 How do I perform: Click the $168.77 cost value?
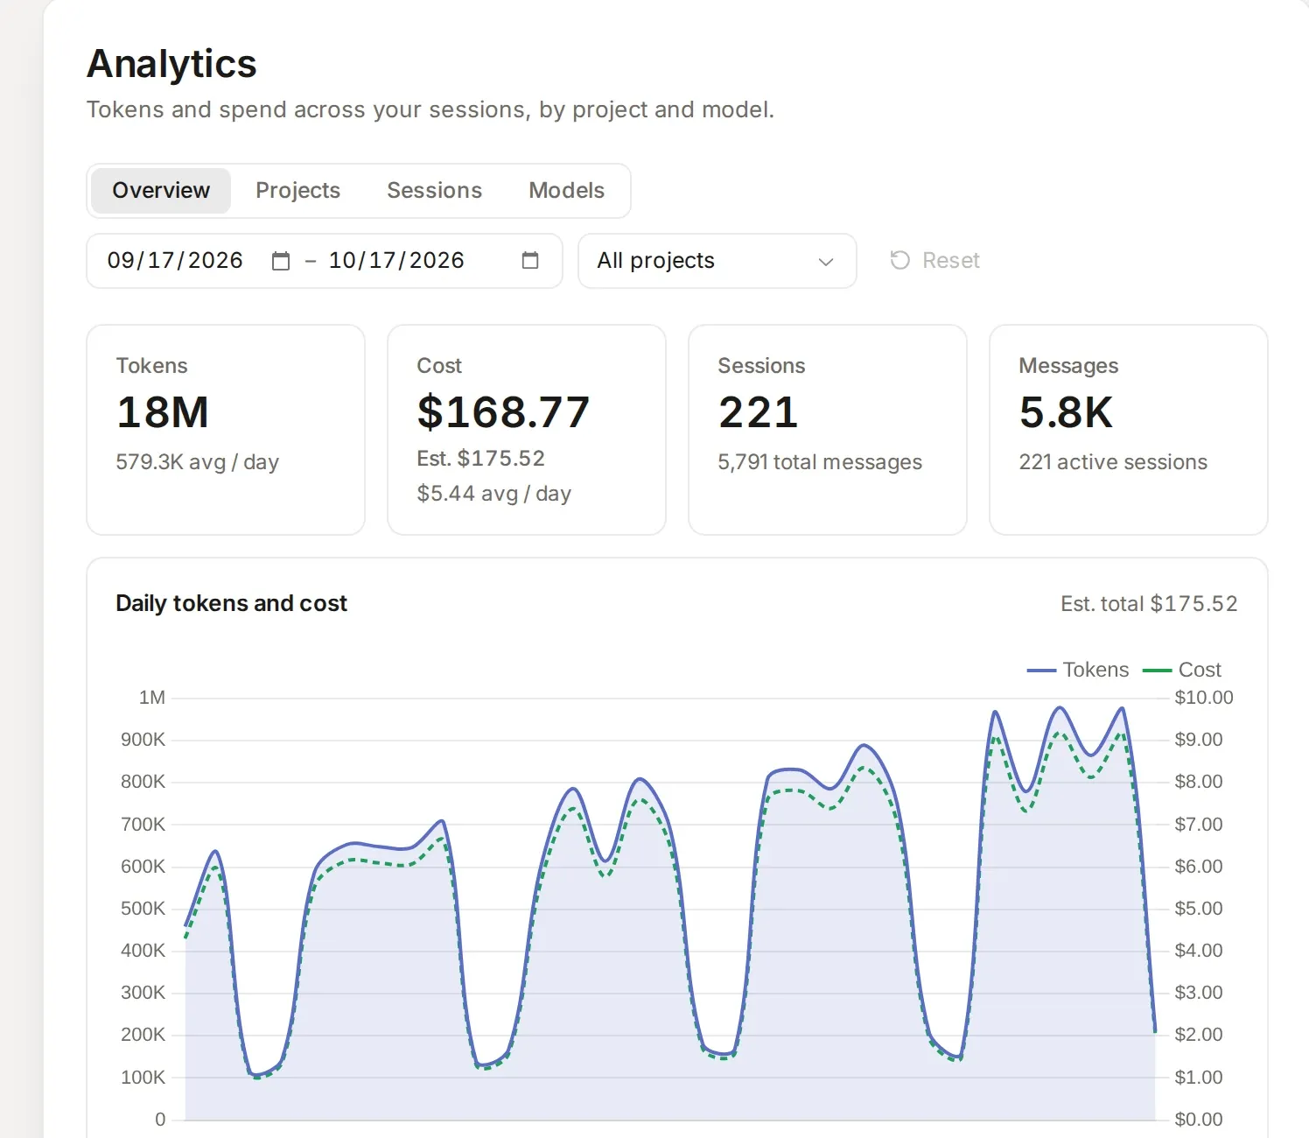click(x=503, y=412)
